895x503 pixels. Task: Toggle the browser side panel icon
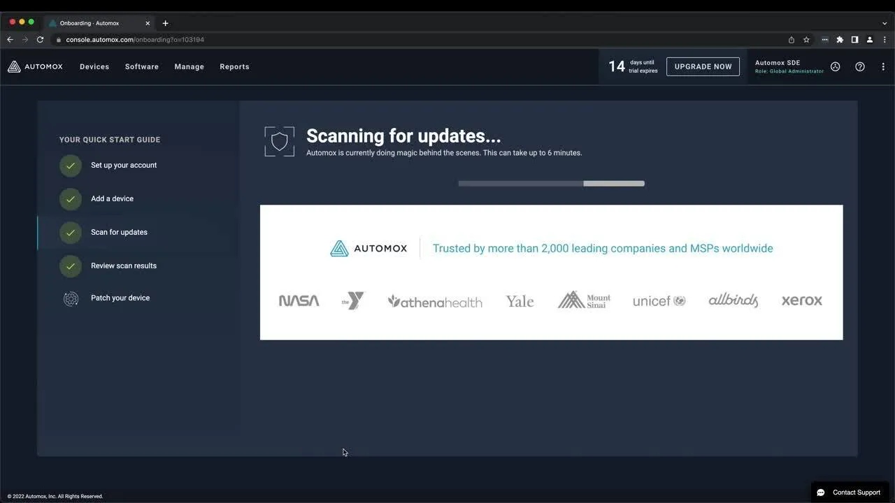[854, 40]
